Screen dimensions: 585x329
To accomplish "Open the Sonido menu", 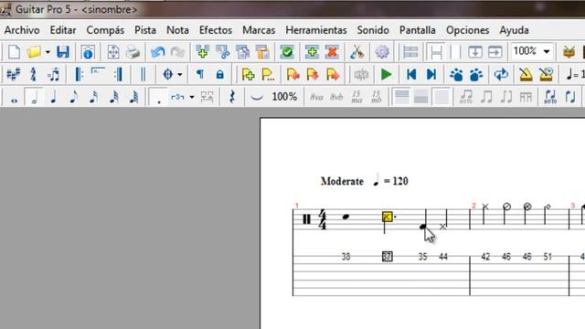I will coord(373,30).
